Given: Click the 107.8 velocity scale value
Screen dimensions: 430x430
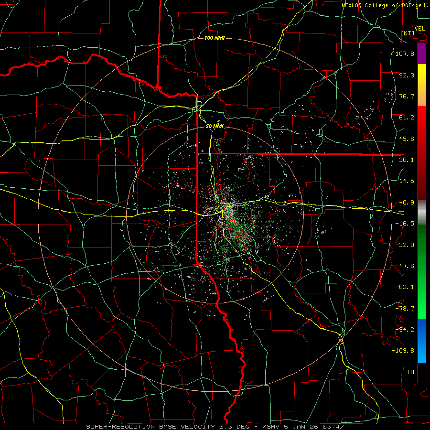Looking at the screenshot, I should 405,54.
